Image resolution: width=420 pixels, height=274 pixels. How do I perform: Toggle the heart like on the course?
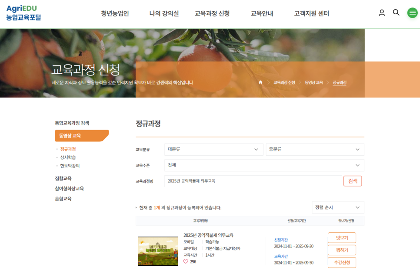click(x=186, y=261)
